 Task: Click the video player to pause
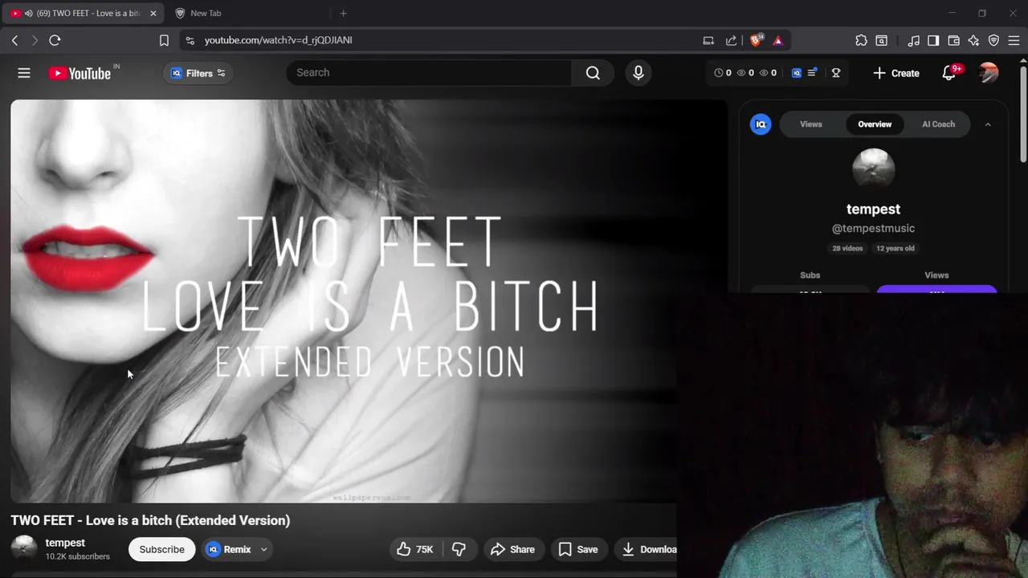coord(369,301)
